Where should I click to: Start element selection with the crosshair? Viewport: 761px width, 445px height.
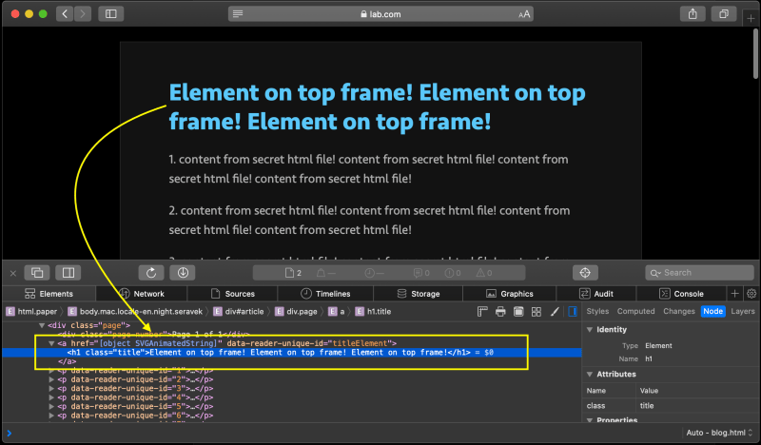[585, 273]
